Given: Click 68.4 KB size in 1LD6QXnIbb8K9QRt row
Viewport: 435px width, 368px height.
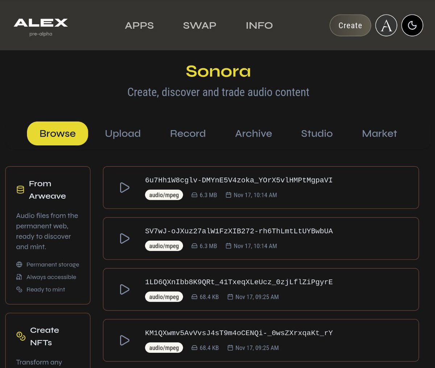Looking at the screenshot, I should 209,297.
